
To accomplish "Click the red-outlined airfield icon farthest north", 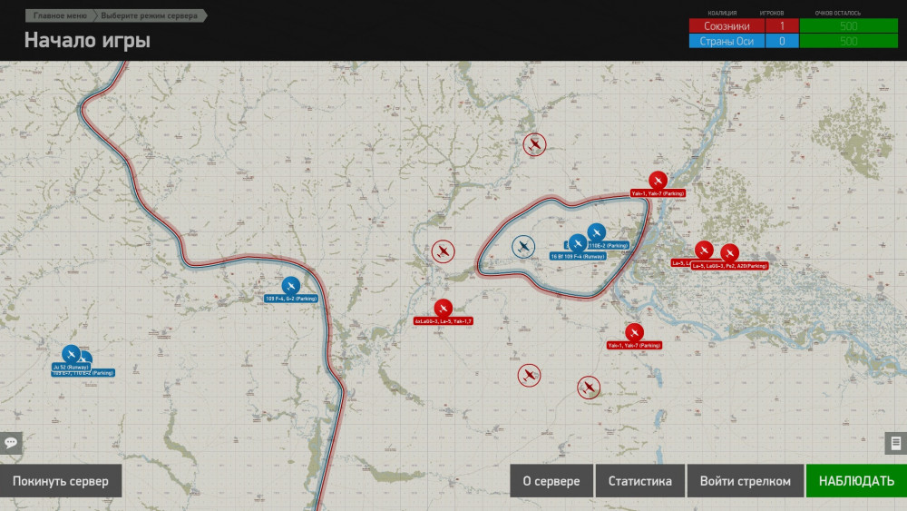I will (534, 144).
